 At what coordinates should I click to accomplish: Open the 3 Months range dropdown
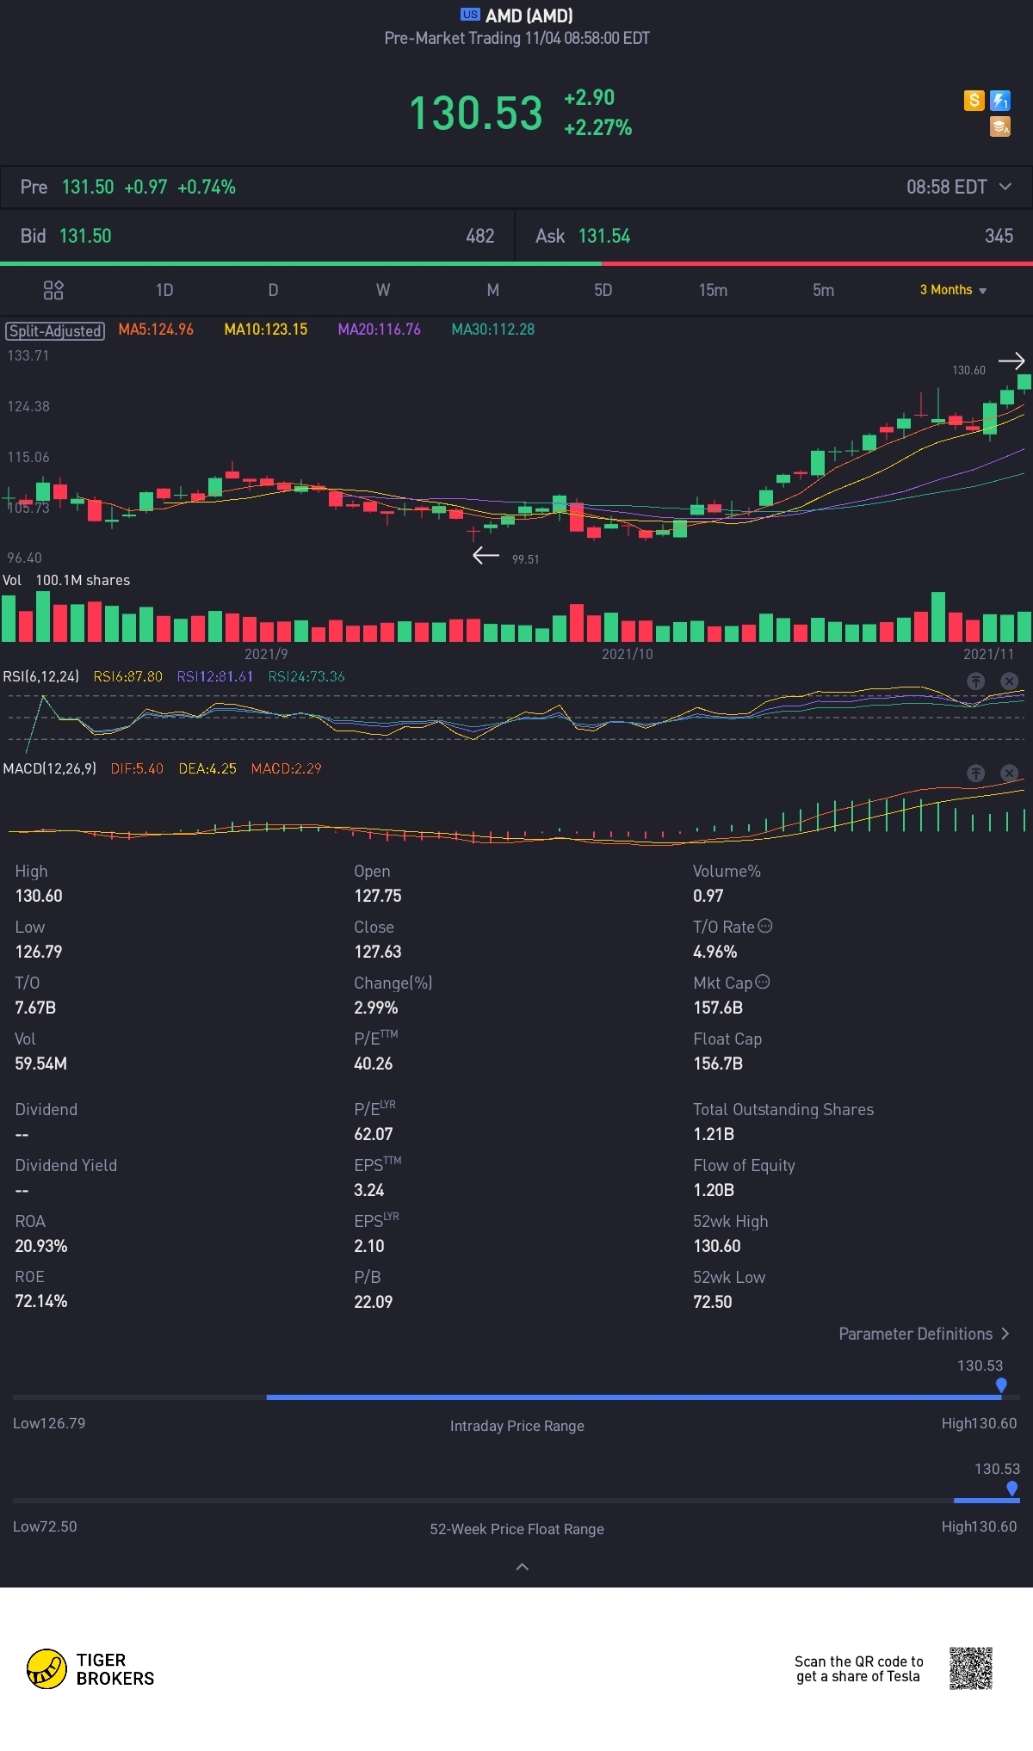953,290
